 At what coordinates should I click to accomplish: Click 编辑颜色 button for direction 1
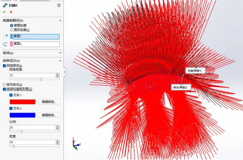tap(49, 102)
